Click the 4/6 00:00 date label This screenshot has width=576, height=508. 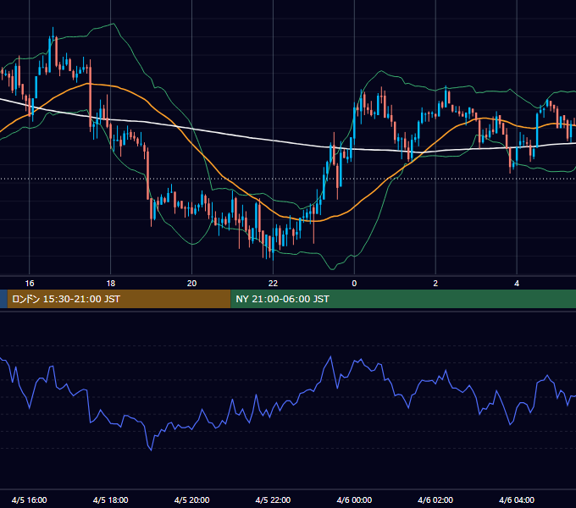[x=354, y=500]
